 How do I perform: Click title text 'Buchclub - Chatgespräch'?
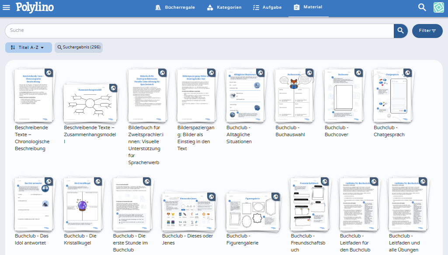(x=389, y=131)
